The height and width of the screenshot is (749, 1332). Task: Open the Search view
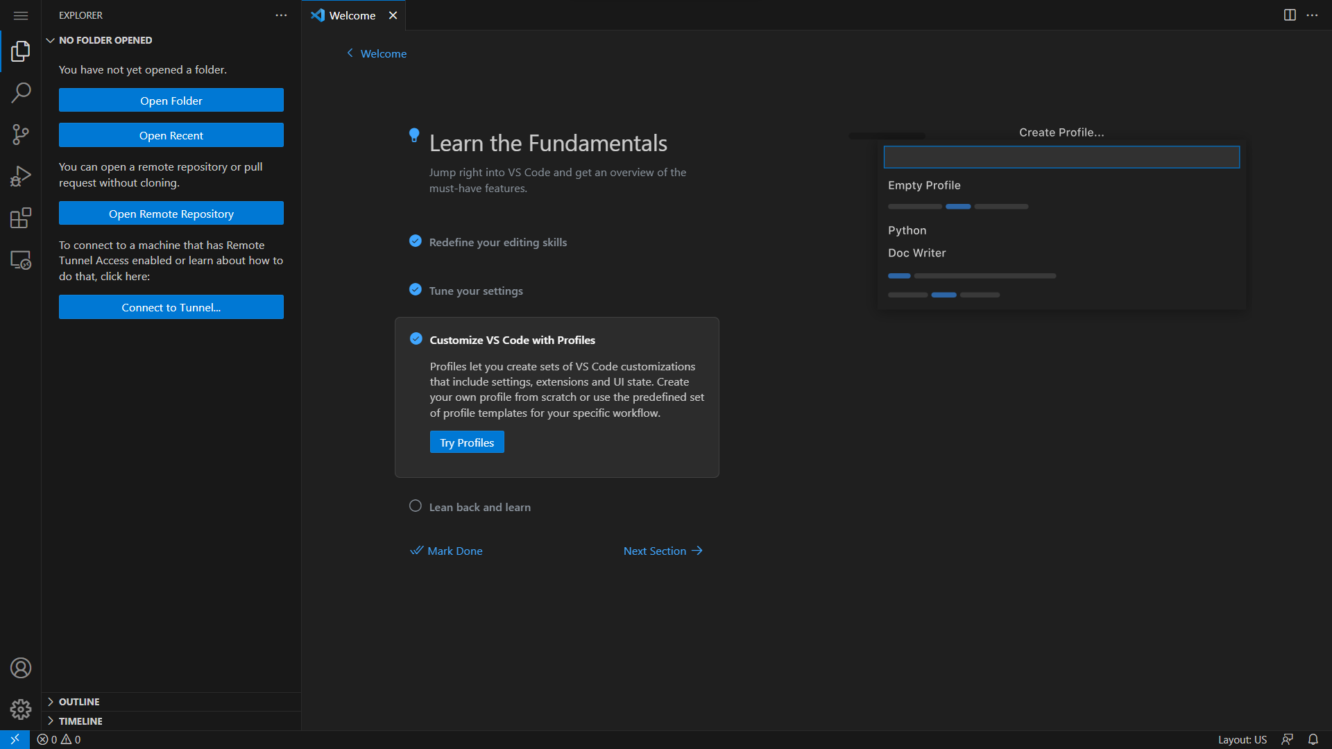coord(21,92)
